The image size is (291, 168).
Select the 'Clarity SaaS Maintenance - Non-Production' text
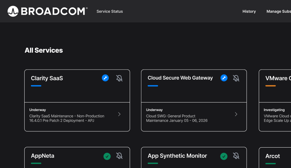[x=67, y=116]
